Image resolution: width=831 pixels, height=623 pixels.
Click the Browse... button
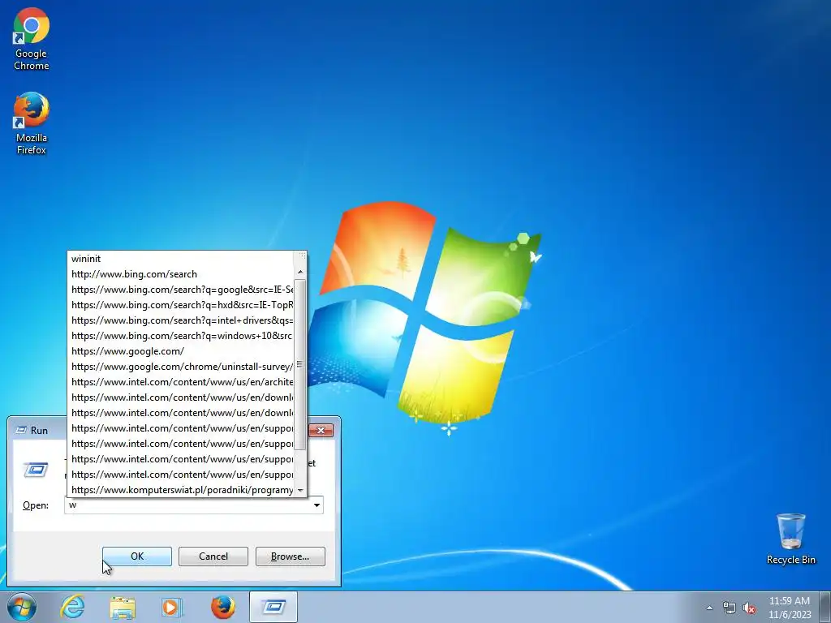coord(290,556)
